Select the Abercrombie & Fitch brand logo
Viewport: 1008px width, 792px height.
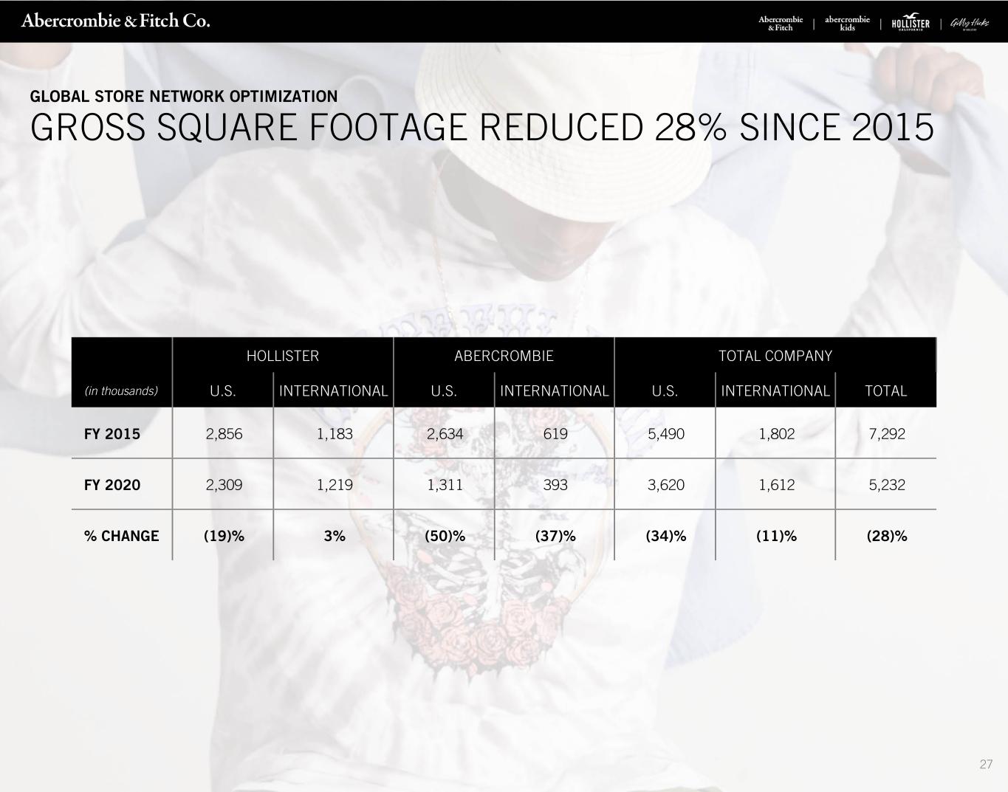tap(781, 23)
